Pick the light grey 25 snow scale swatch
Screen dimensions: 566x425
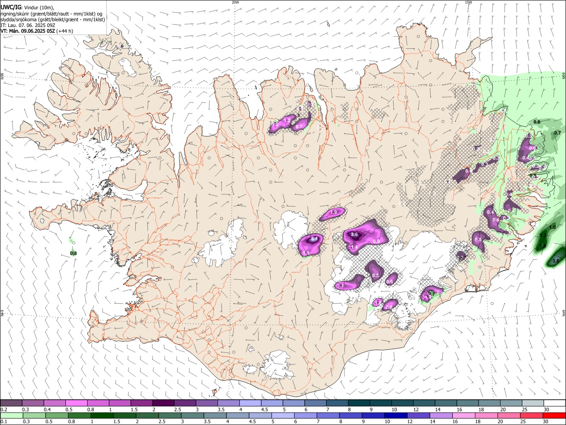click(532, 403)
